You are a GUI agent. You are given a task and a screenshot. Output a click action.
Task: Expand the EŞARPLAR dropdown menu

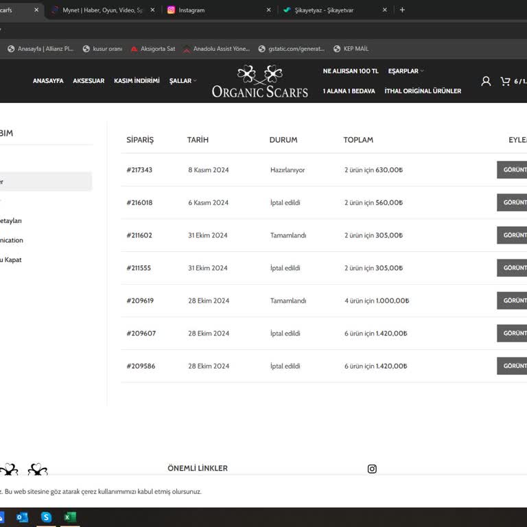click(406, 71)
